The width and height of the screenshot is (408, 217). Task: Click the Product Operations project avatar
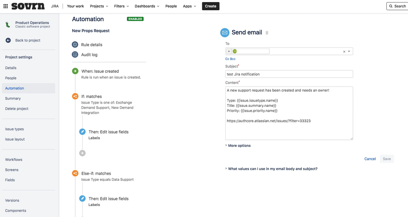(8, 24)
